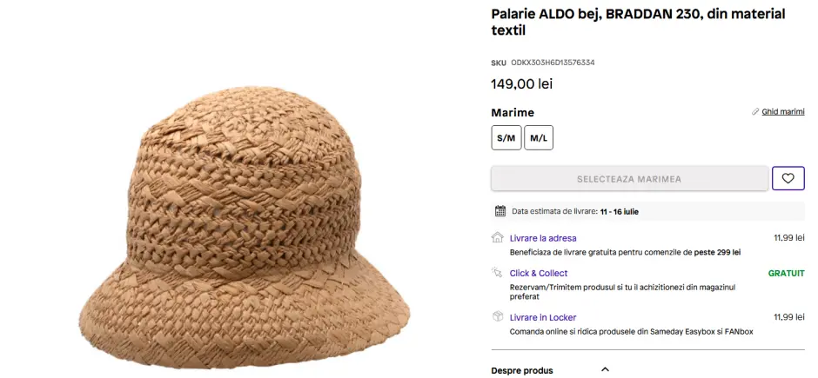Follow the Click & Collect link
This screenshot has height=378, width=818.
tap(539, 274)
